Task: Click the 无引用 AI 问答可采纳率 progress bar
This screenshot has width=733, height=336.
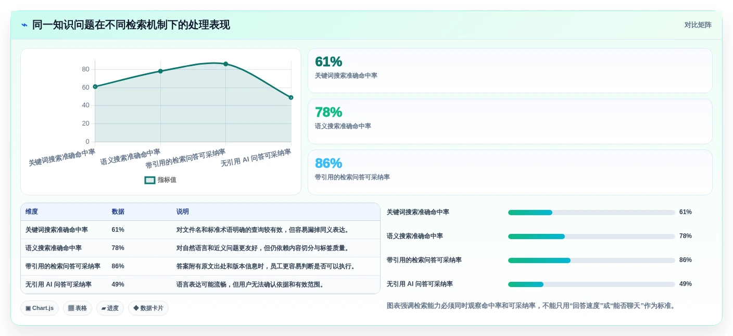Action: 591,284
